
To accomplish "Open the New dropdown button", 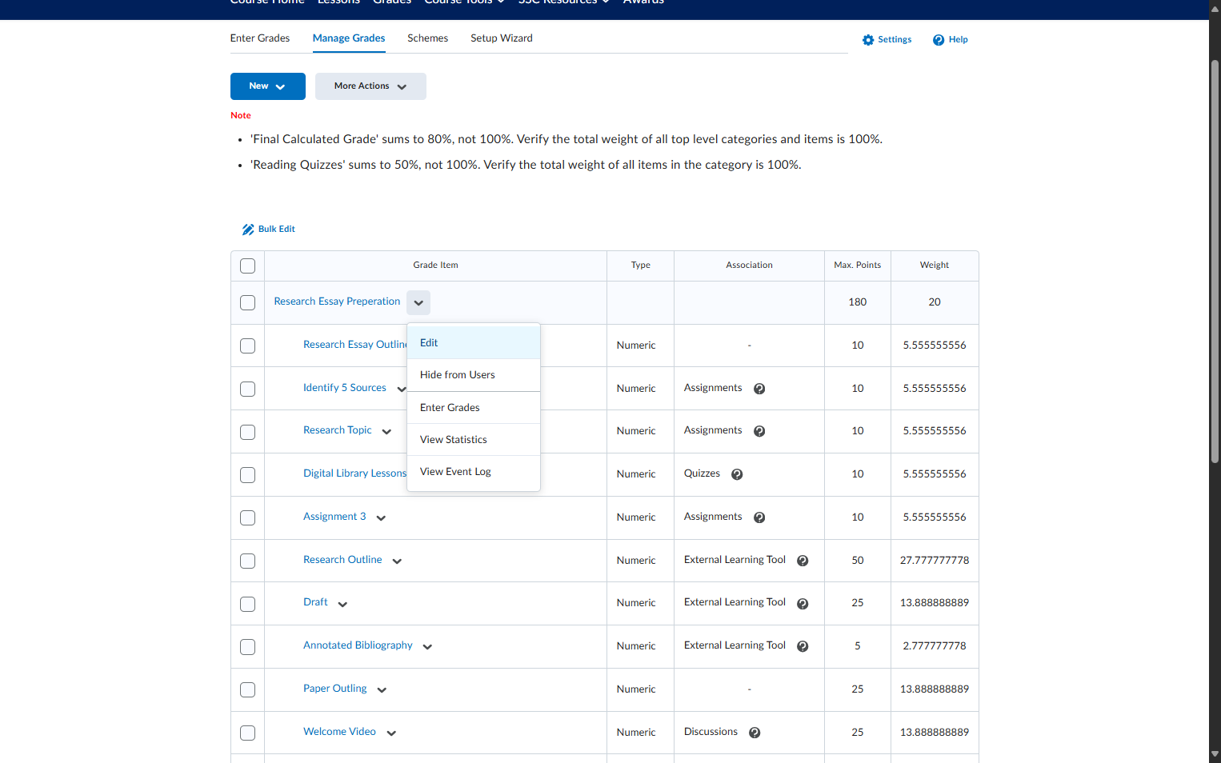I will coord(268,86).
